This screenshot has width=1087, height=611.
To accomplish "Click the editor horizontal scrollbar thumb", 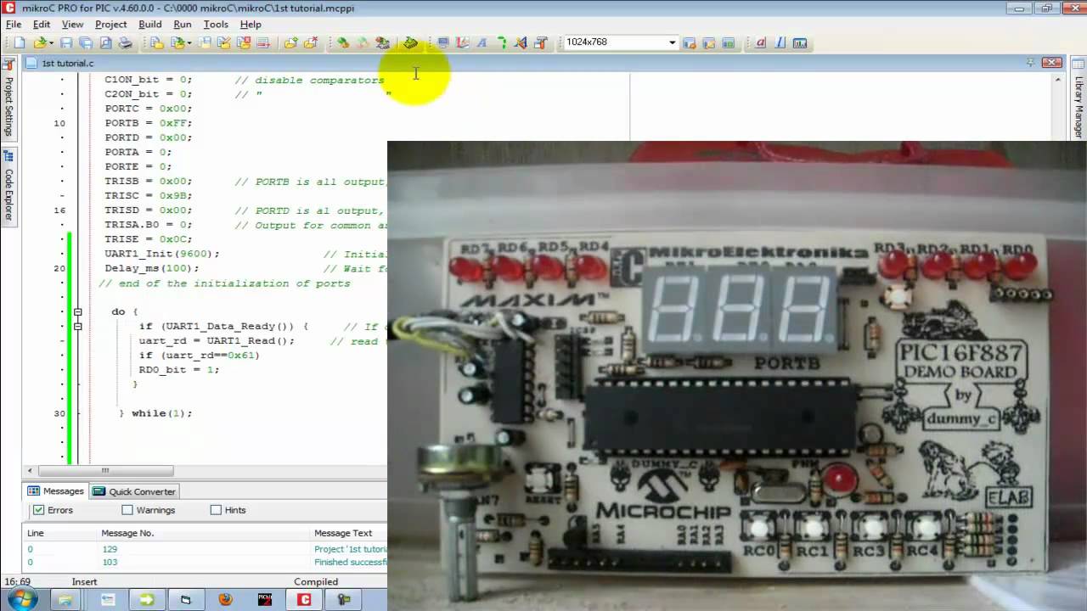I will coord(105,471).
